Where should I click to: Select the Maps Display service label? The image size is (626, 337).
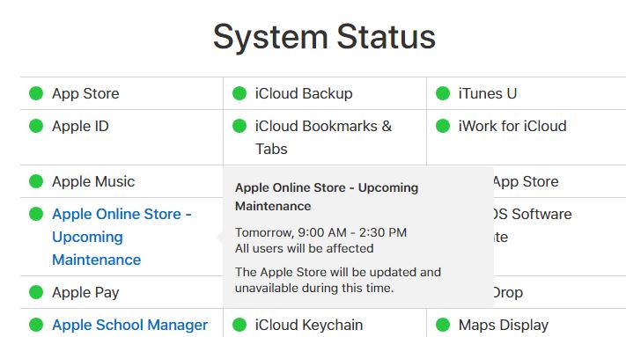click(504, 325)
